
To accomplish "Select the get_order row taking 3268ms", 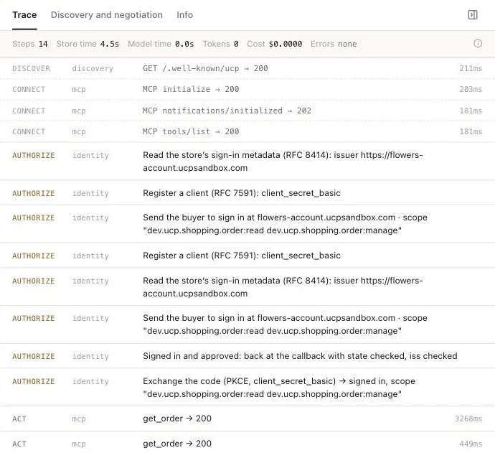I will (247, 418).
